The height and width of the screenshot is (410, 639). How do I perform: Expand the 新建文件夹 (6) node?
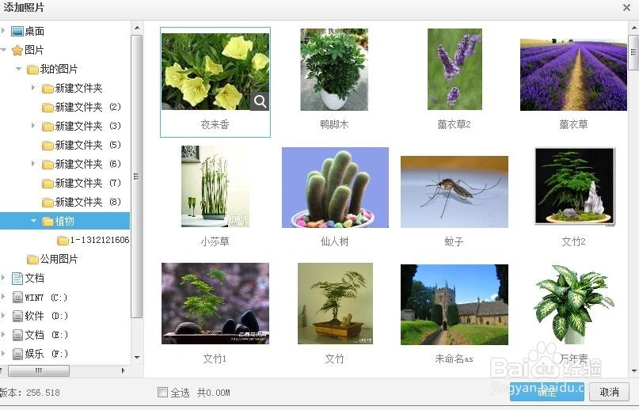pos(33,163)
